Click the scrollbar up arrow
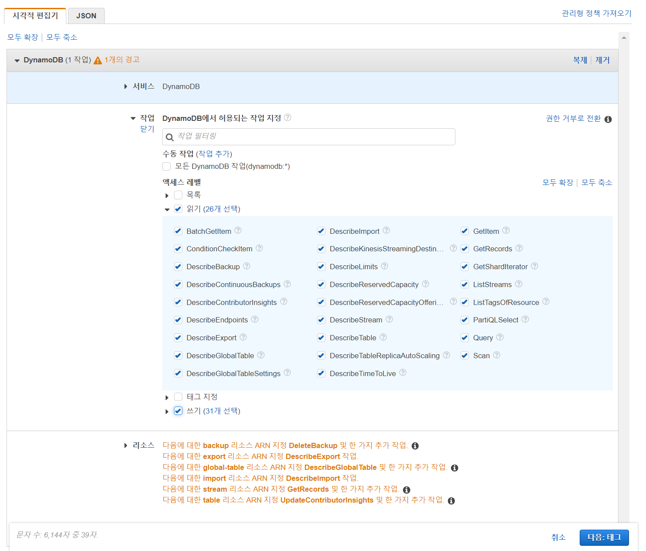Image resolution: width=646 pixels, height=551 pixels. point(624,38)
